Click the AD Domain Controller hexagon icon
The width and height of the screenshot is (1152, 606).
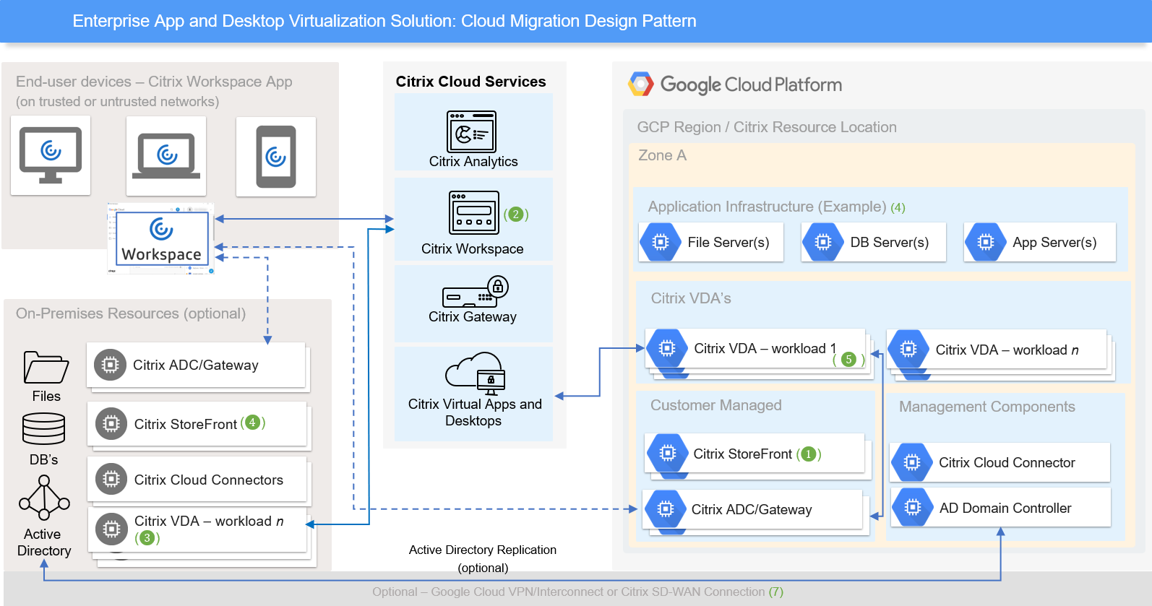tap(913, 508)
